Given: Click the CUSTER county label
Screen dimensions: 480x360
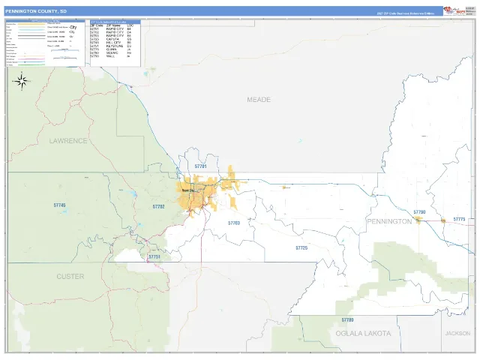Looking at the screenshot, I should pos(70,277).
